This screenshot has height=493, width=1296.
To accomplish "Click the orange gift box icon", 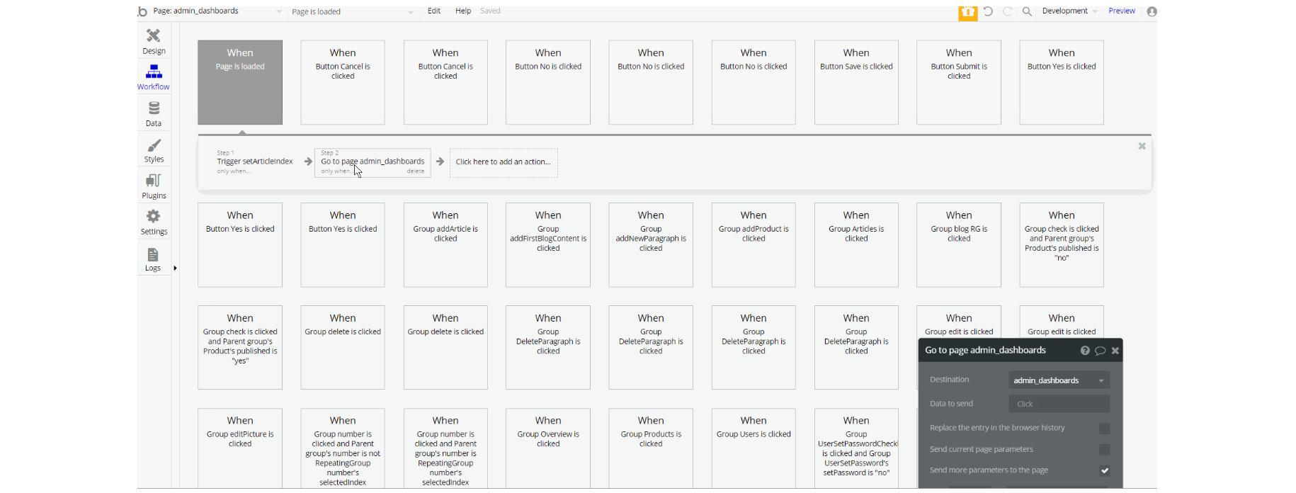I will [967, 12].
